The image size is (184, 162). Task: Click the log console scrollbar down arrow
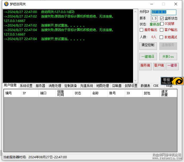(x=135, y=81)
